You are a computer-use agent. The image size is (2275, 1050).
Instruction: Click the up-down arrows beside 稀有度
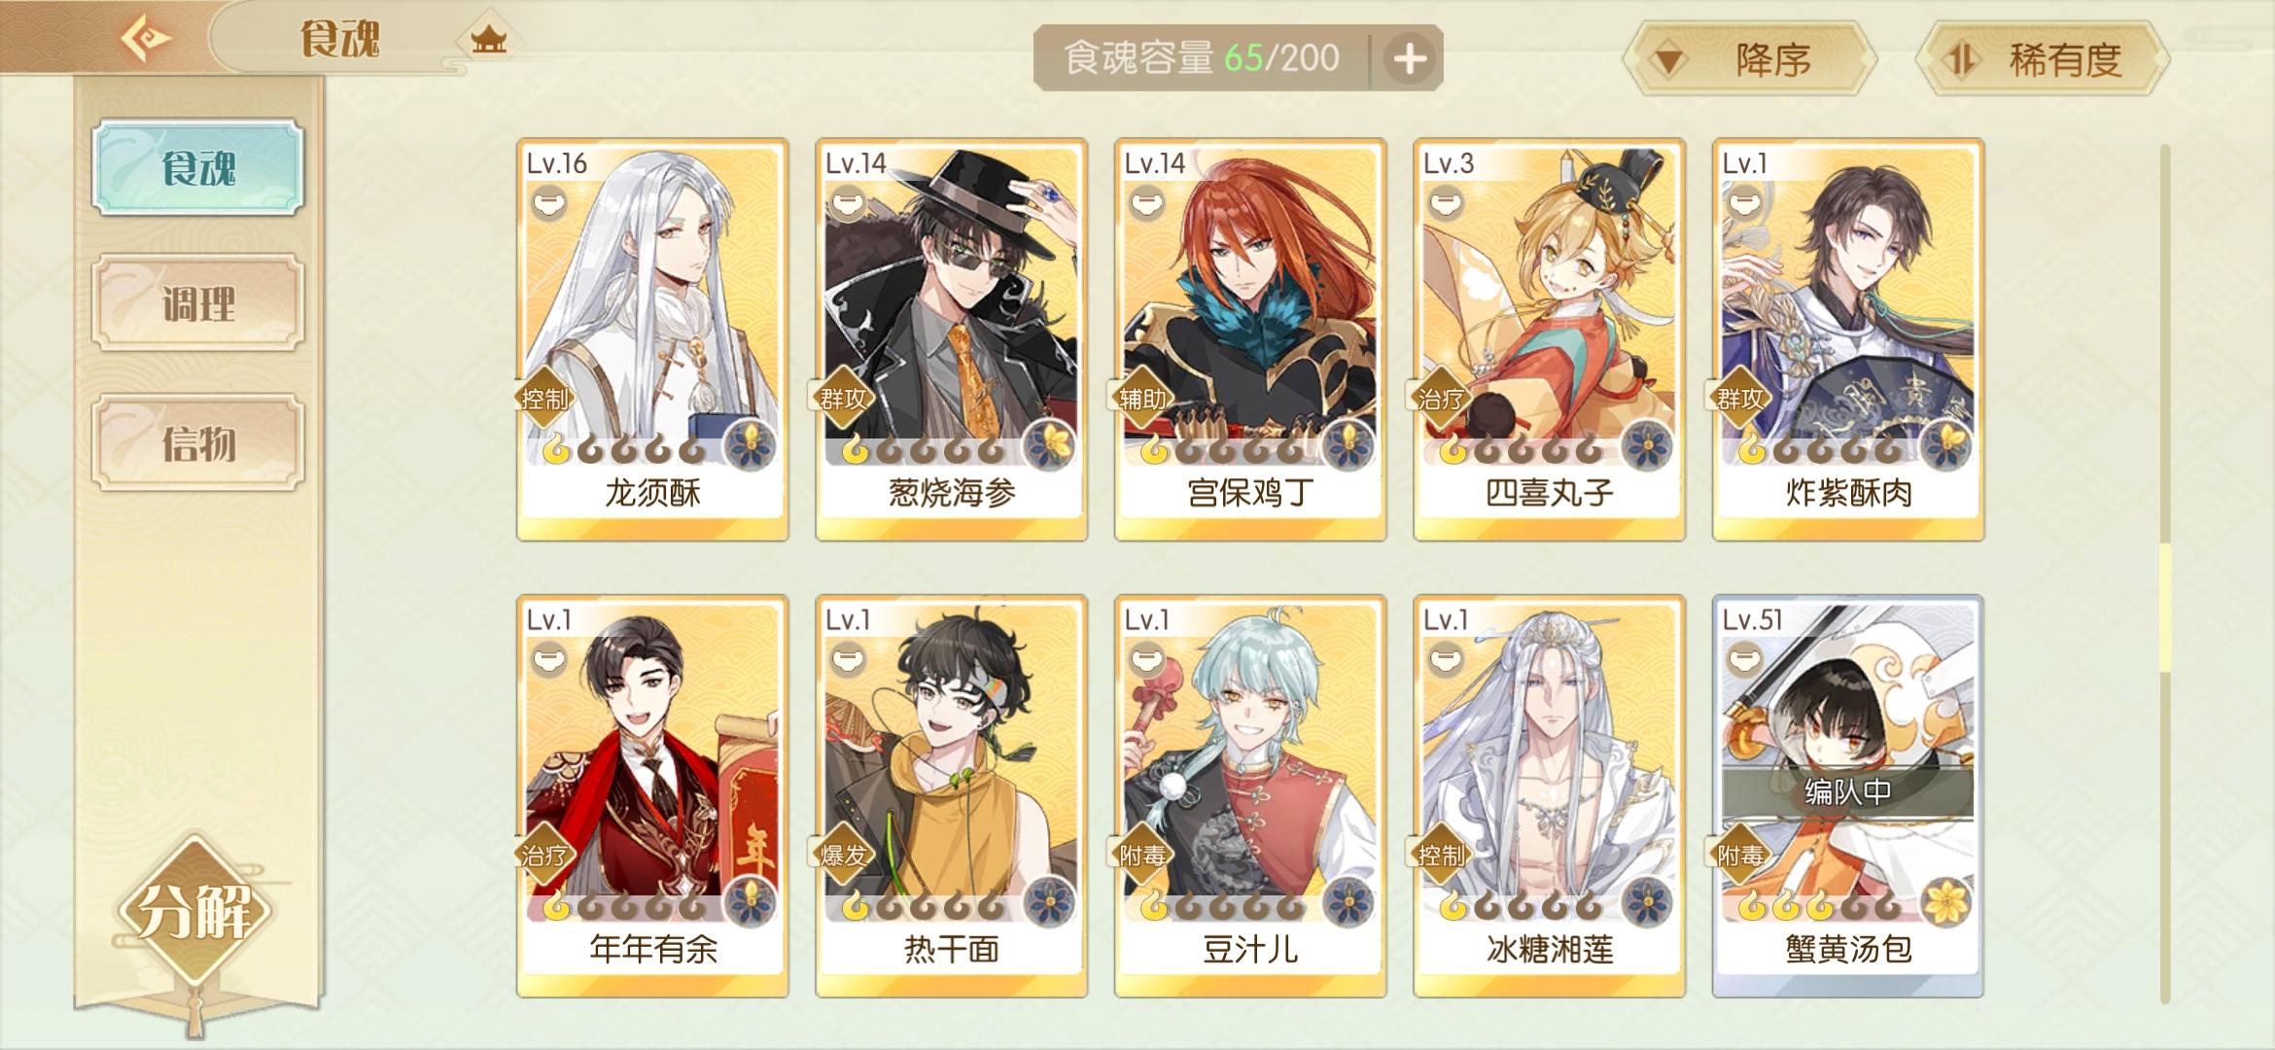(1960, 60)
